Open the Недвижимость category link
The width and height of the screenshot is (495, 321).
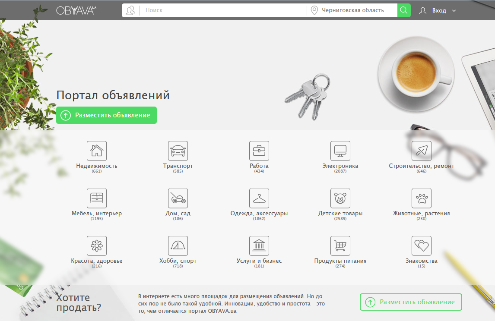pos(97,166)
